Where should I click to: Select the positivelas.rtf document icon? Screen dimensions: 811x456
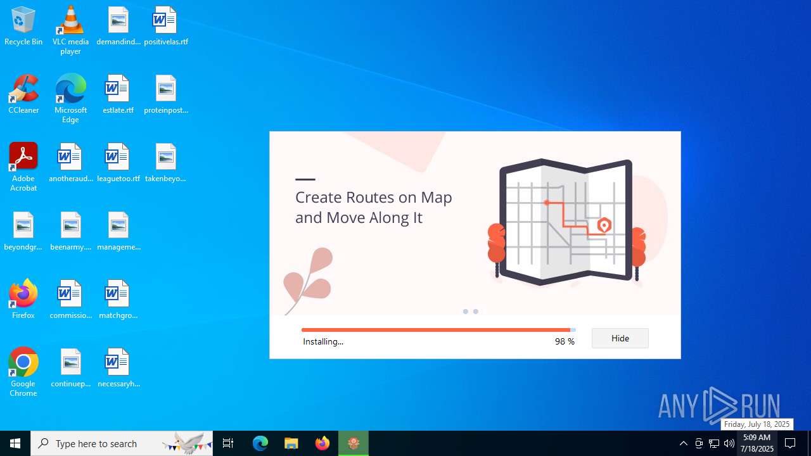pyautogui.click(x=166, y=27)
